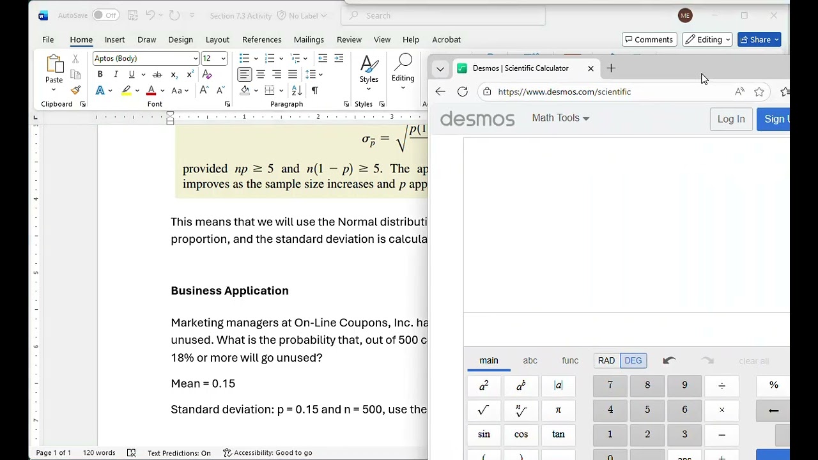
Task: Open the Editing mode dropdown
Action: [707, 40]
